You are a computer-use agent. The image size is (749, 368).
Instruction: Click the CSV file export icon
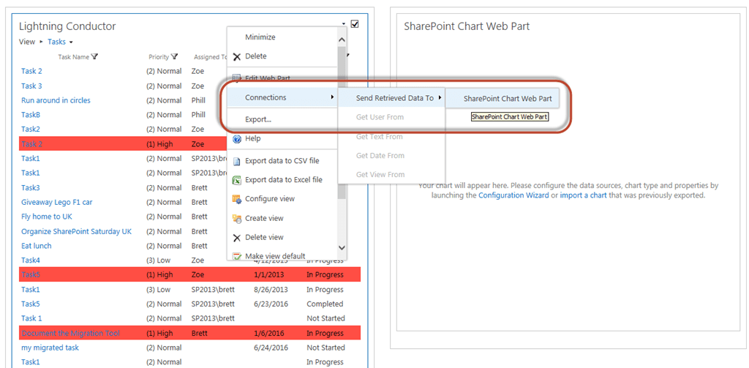pyautogui.click(x=236, y=161)
